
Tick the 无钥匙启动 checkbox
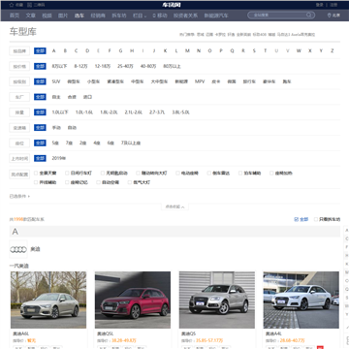[x=103, y=174]
